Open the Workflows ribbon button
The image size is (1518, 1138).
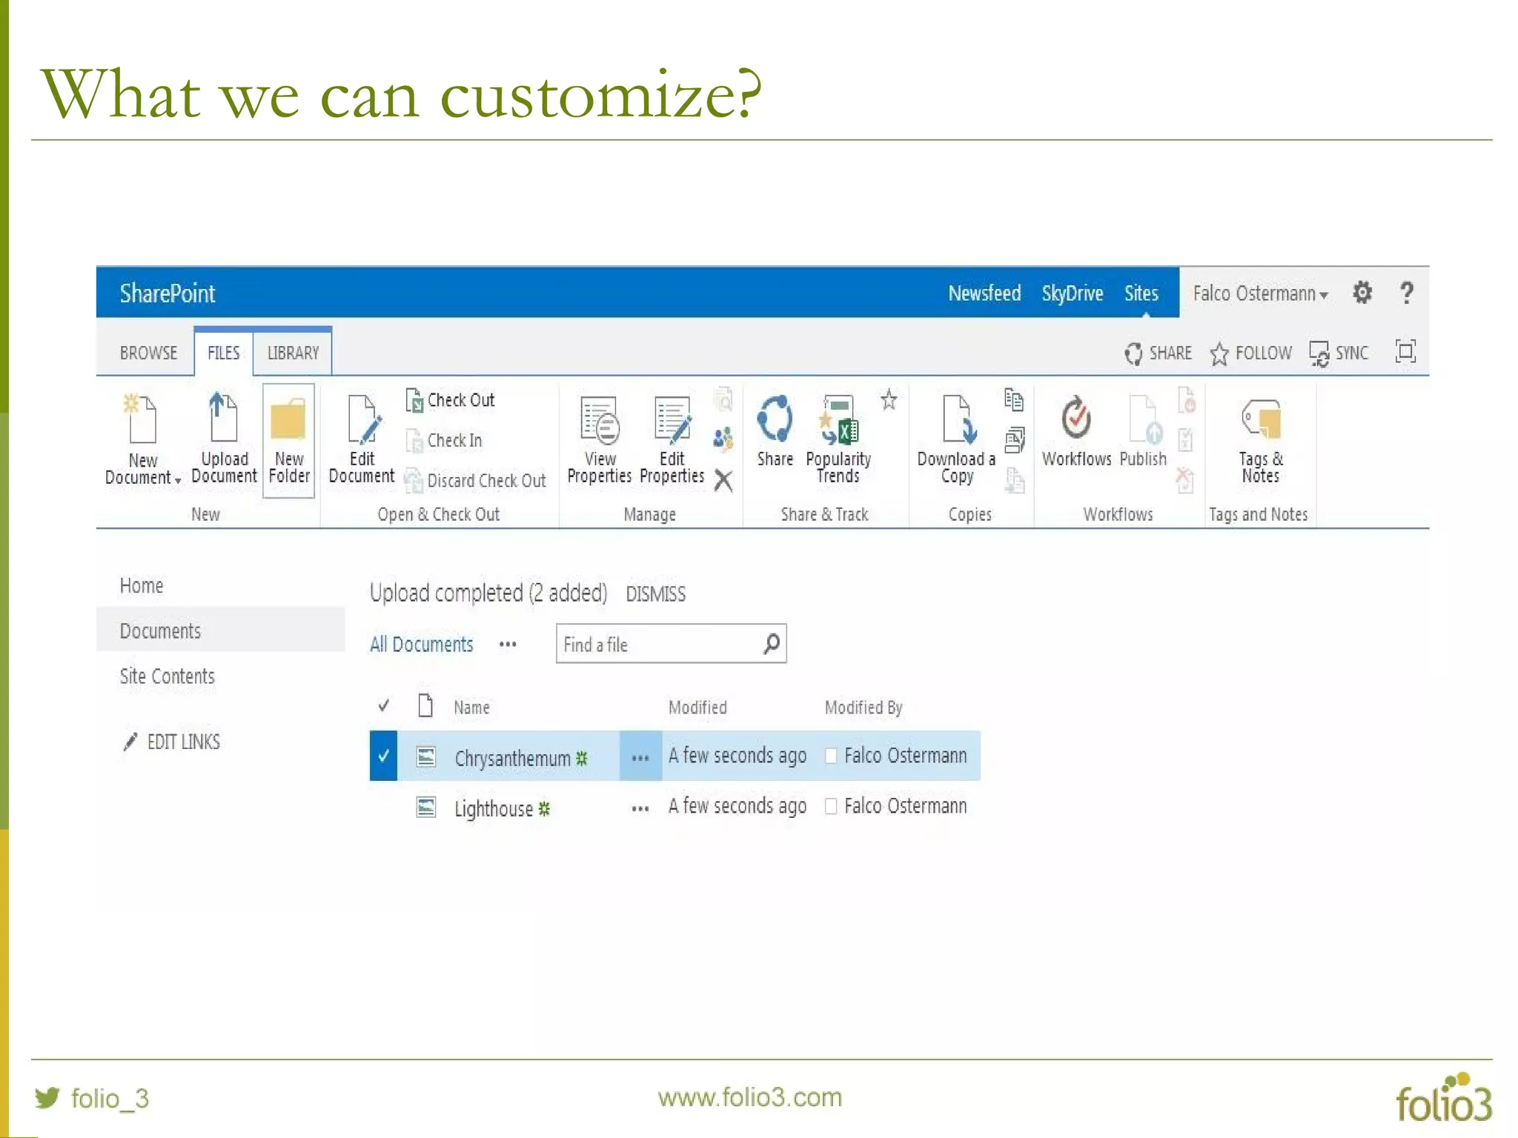click(1076, 430)
